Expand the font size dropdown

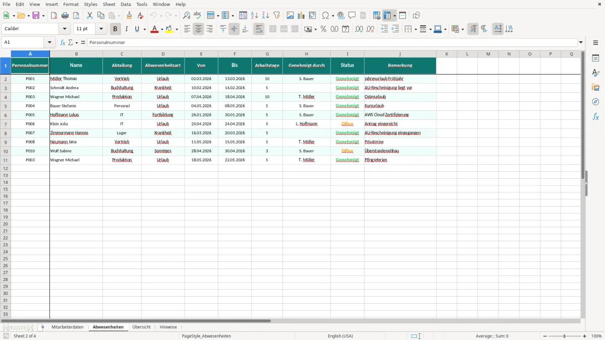point(101,29)
